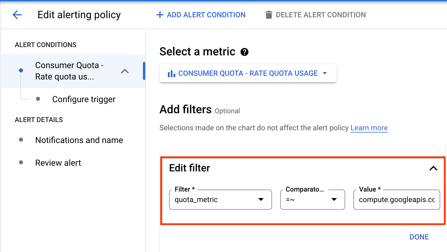Viewport: 447px width, 252px height.
Task: Click the blue sidebar scrollbar indicator
Action: [x=144, y=71]
